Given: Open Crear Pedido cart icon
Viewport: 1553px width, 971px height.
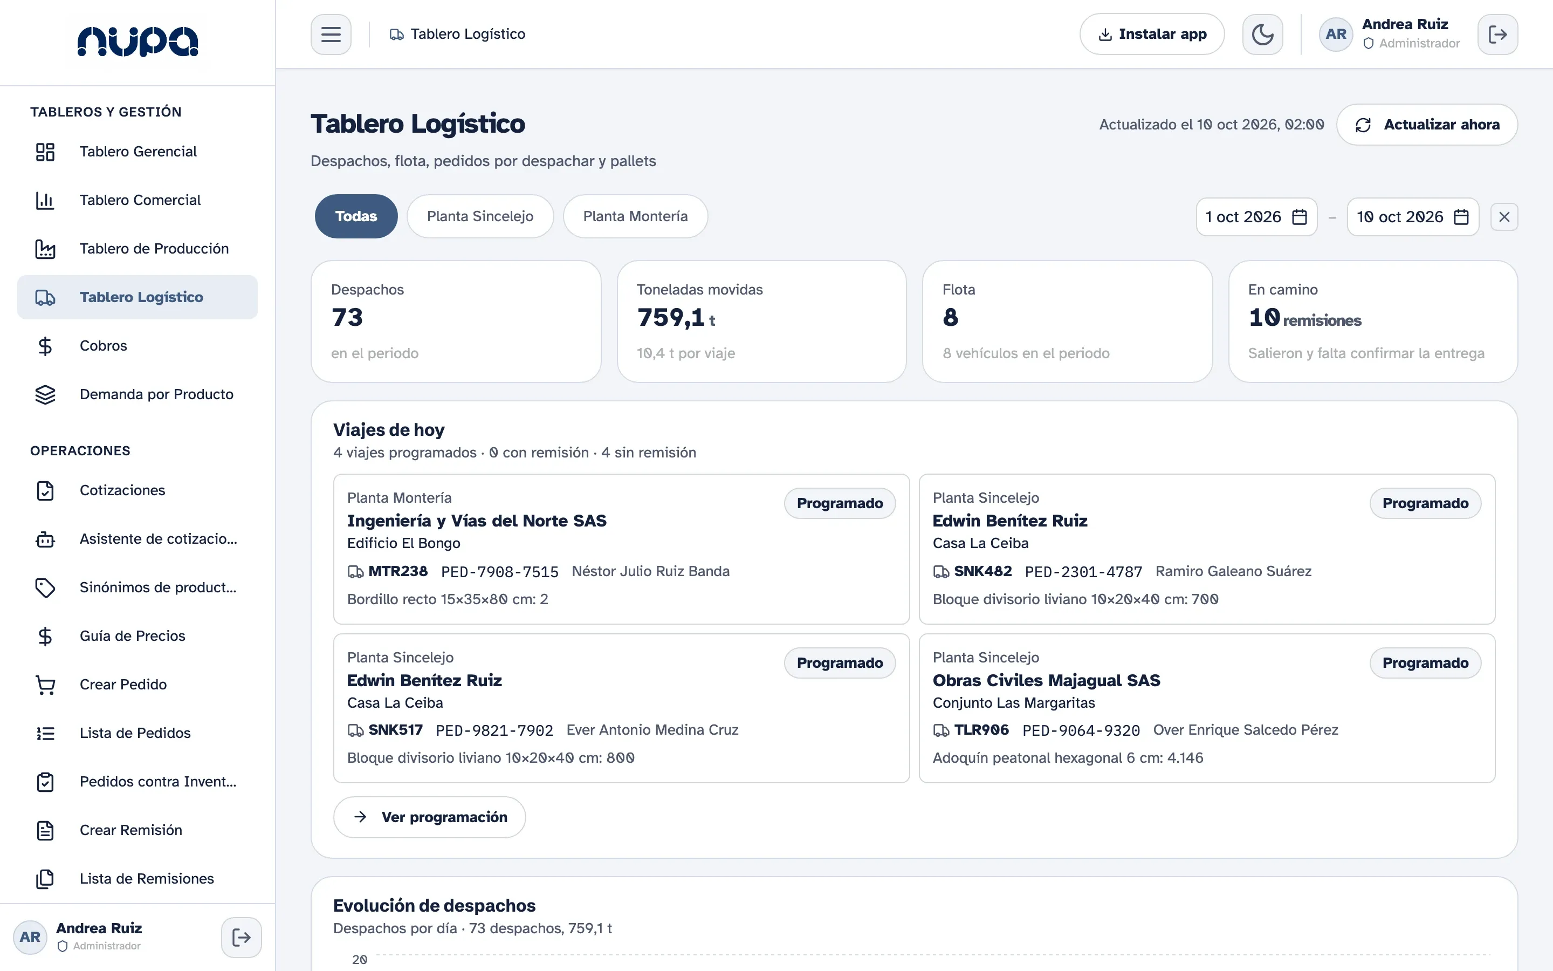Looking at the screenshot, I should pyautogui.click(x=45, y=685).
